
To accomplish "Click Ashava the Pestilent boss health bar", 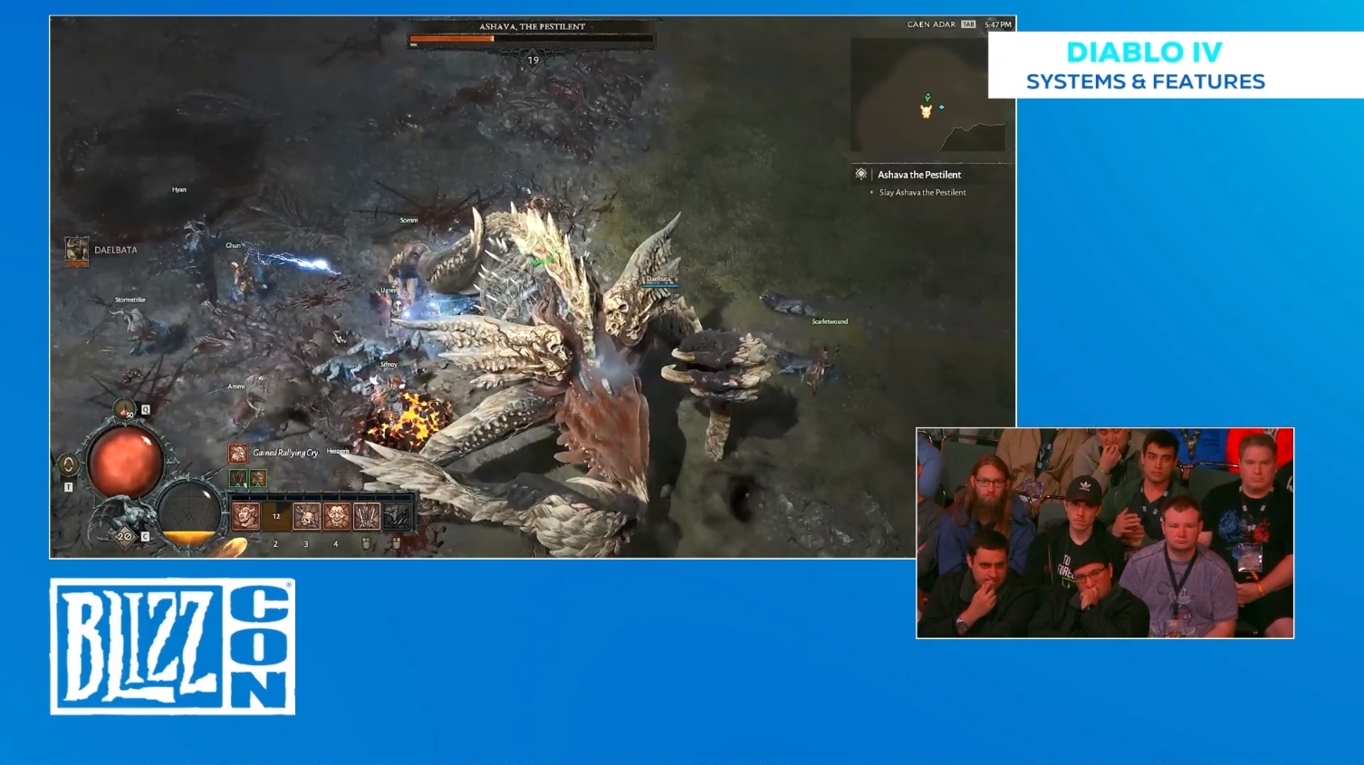I will pos(532,40).
